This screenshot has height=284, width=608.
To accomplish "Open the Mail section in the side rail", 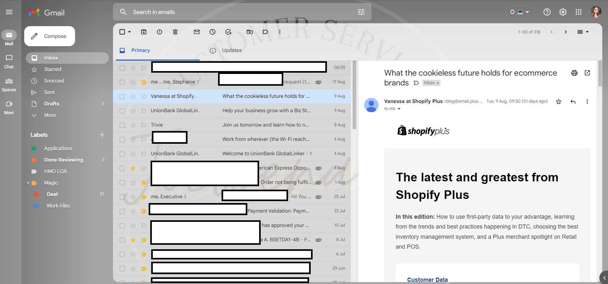I will click(9, 38).
